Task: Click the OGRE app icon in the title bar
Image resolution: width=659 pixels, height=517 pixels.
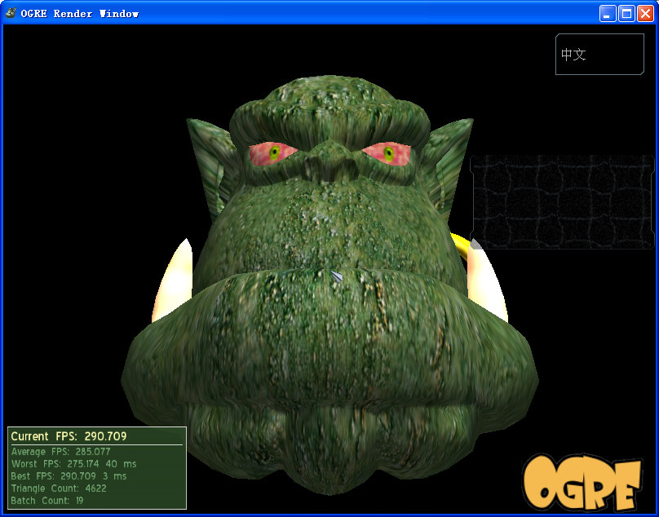Action: 11,13
